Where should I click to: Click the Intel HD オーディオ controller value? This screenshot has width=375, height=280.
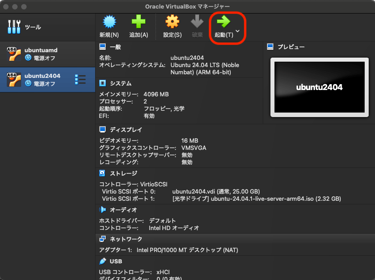(x=174, y=228)
